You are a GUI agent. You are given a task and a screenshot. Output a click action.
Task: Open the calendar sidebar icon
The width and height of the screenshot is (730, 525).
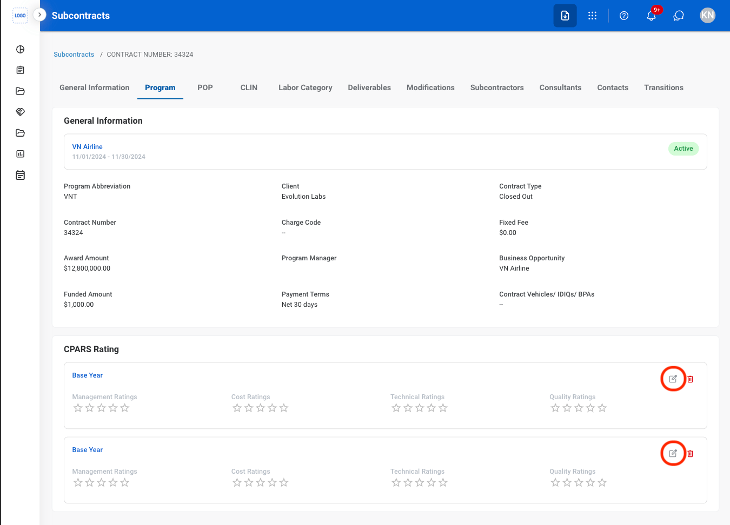click(21, 175)
